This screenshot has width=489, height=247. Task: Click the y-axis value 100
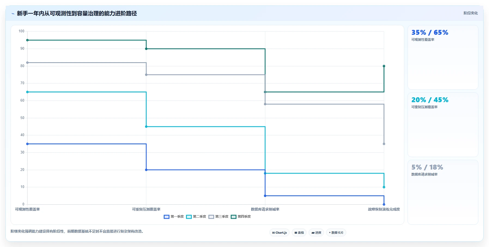(22, 31)
